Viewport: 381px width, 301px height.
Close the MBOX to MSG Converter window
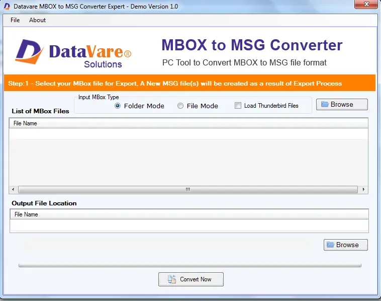pyautogui.click(x=366, y=4)
